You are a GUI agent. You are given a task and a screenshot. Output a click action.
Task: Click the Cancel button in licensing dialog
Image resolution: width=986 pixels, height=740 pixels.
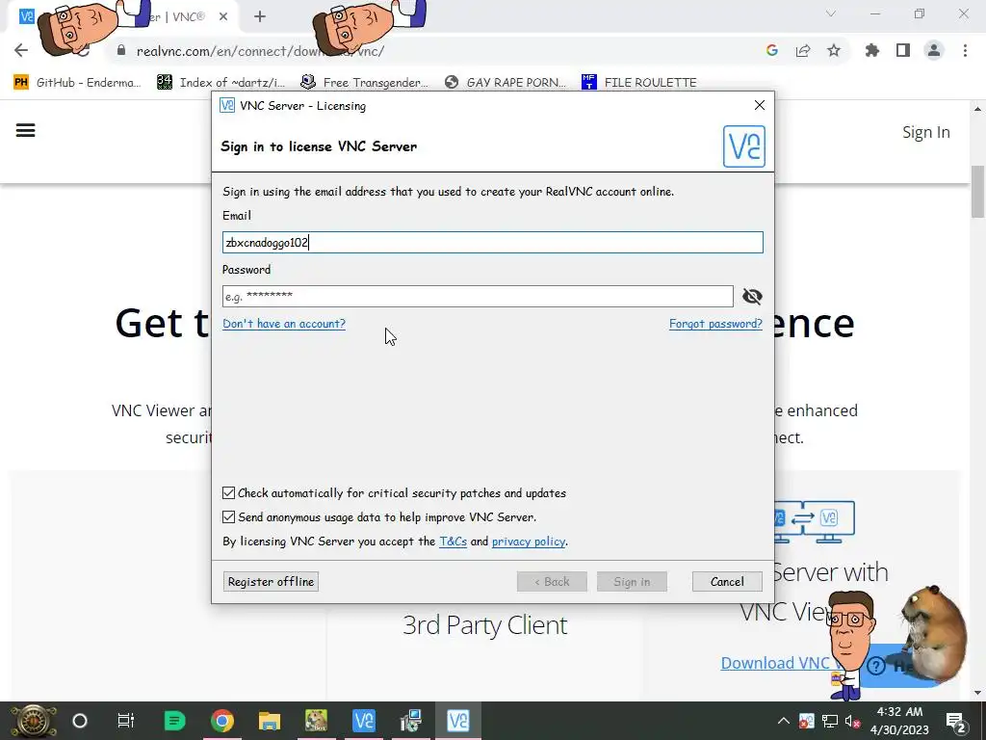727,581
